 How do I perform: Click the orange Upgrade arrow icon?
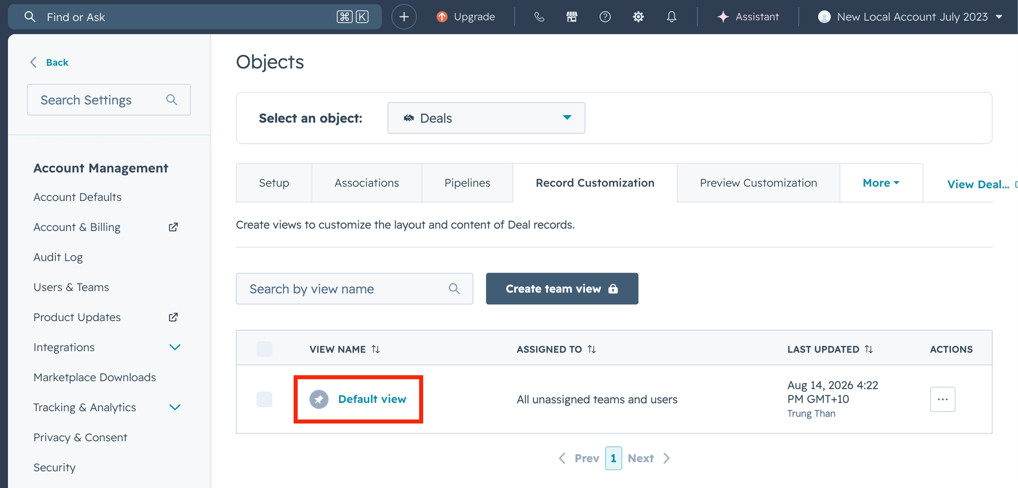tap(442, 17)
